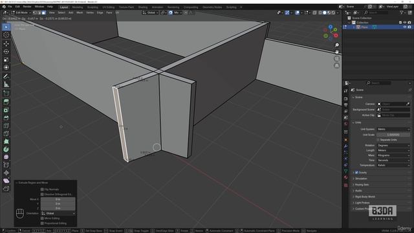414x233 pixels.
Task: Select the Inset Faces tool
Action: (6, 110)
